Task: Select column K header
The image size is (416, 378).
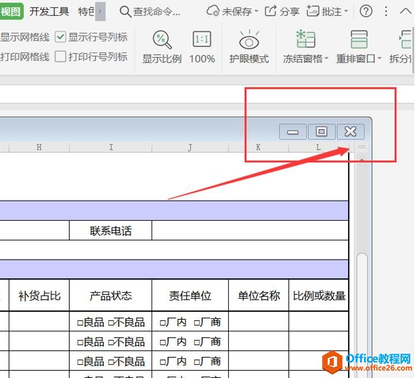Action: pos(258,147)
